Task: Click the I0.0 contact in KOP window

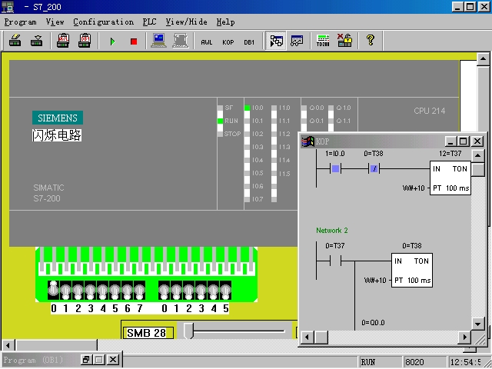Action: 335,169
